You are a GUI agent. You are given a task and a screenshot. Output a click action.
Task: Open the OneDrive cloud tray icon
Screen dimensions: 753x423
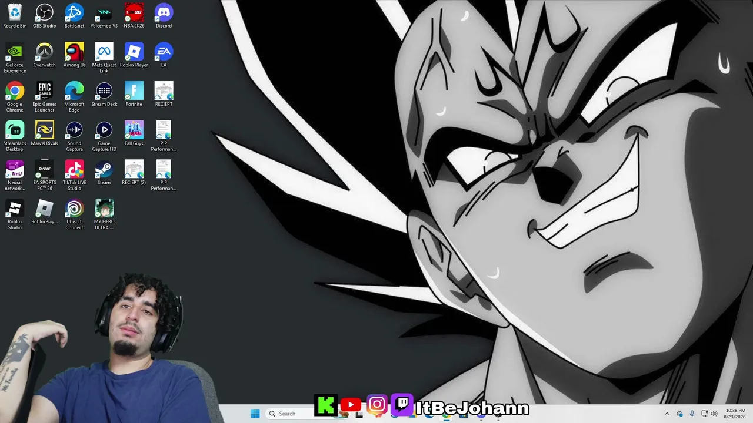pos(679,414)
